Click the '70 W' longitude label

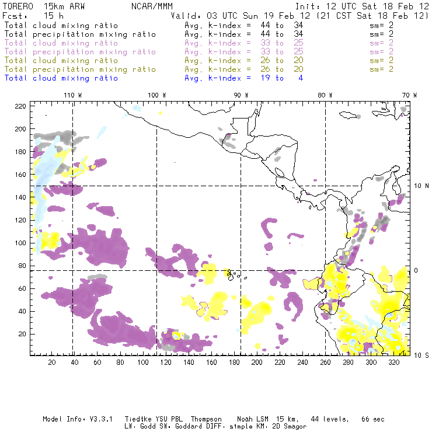(409, 95)
